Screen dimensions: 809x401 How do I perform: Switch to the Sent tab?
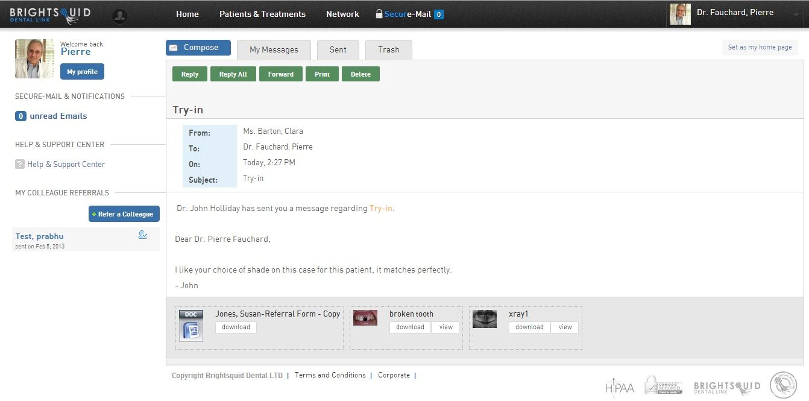(338, 50)
